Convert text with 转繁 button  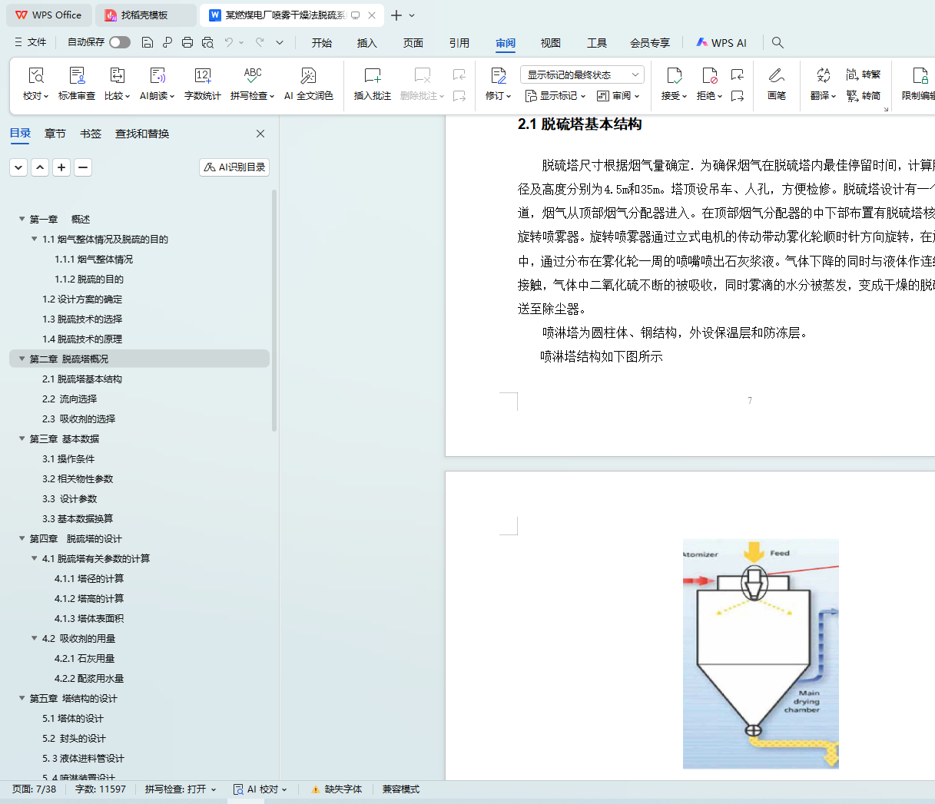[x=863, y=74]
